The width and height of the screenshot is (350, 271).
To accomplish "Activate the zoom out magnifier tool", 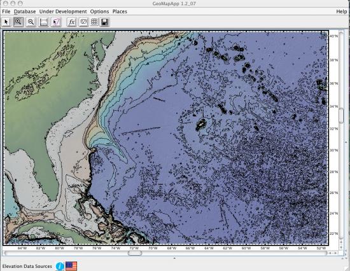I will [31, 22].
